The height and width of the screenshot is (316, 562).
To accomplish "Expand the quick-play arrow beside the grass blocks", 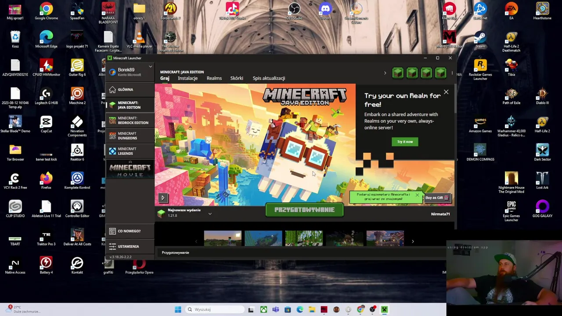I will [385, 73].
